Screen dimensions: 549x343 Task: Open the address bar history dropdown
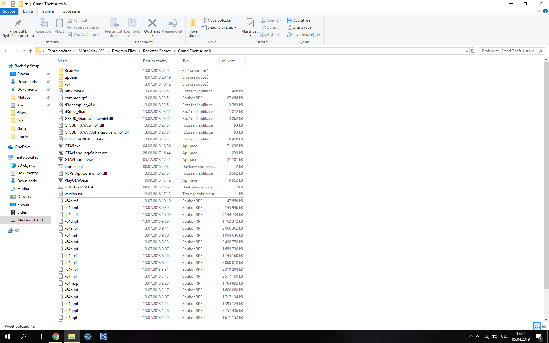pos(467,51)
